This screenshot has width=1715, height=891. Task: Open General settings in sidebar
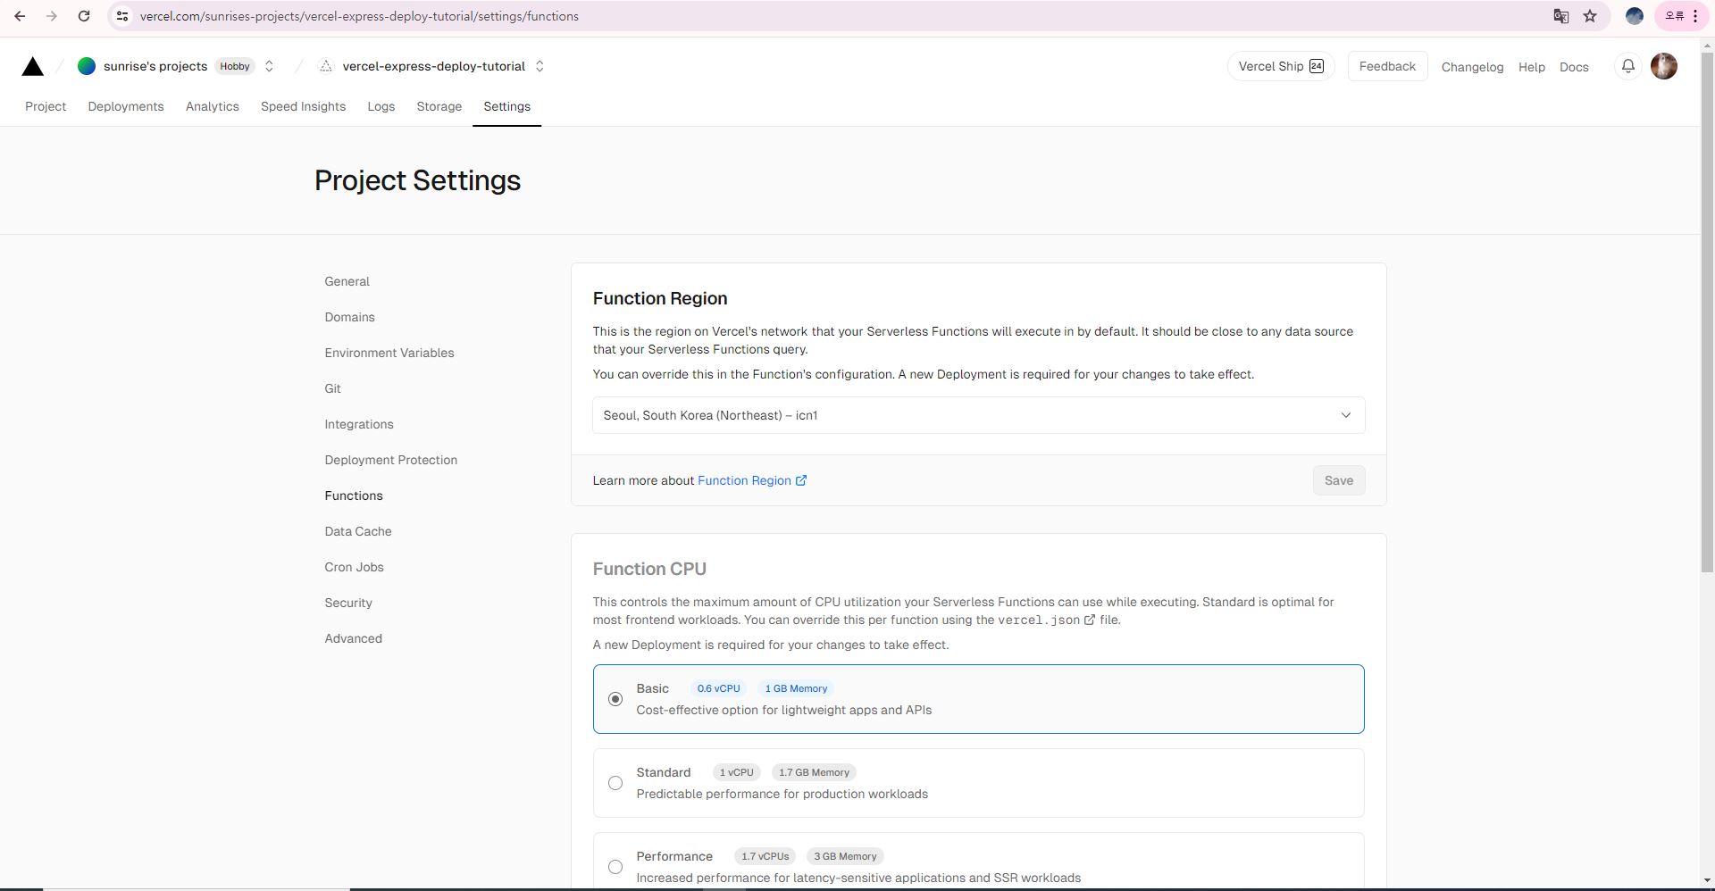[347, 281]
